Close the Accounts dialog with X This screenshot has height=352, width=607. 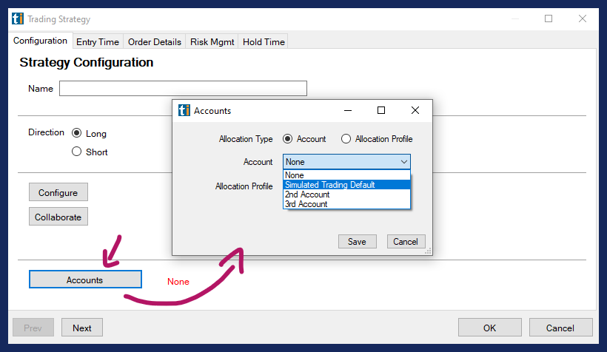(415, 110)
